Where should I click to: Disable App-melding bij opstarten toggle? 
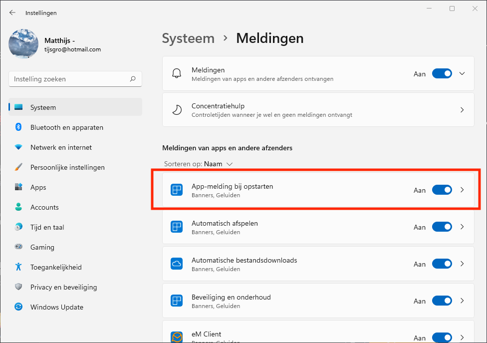[x=442, y=190]
